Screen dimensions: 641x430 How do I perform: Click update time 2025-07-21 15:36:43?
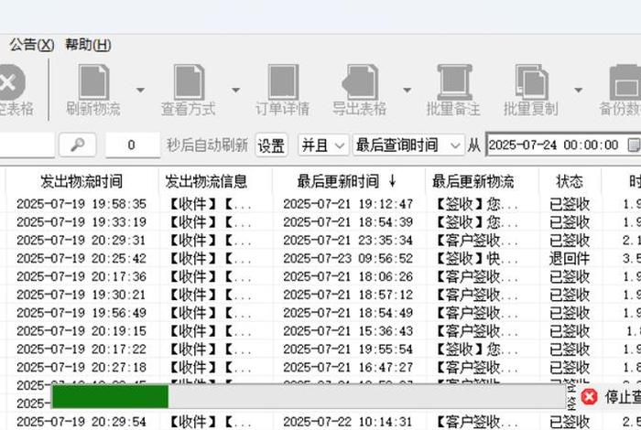pyautogui.click(x=348, y=331)
